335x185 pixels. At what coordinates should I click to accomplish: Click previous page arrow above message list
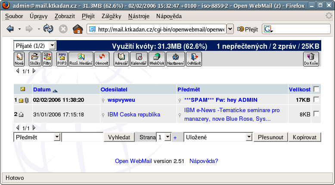point(18,71)
